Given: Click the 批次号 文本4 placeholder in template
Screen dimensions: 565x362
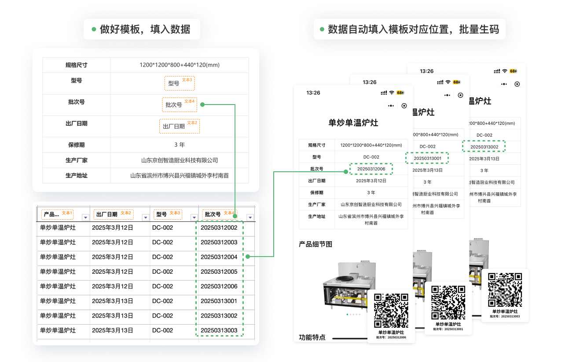Looking at the screenshot, I should point(179,105).
